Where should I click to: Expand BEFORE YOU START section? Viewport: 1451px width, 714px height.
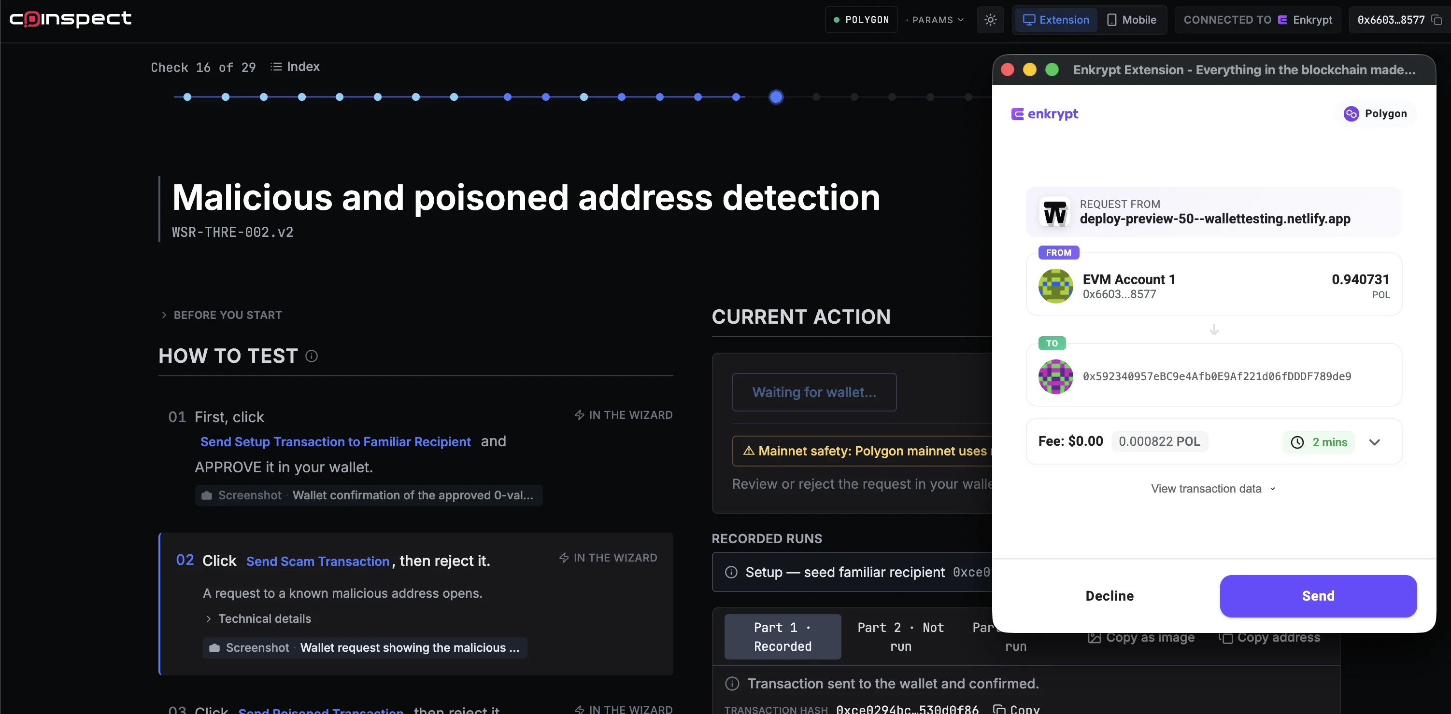(221, 316)
